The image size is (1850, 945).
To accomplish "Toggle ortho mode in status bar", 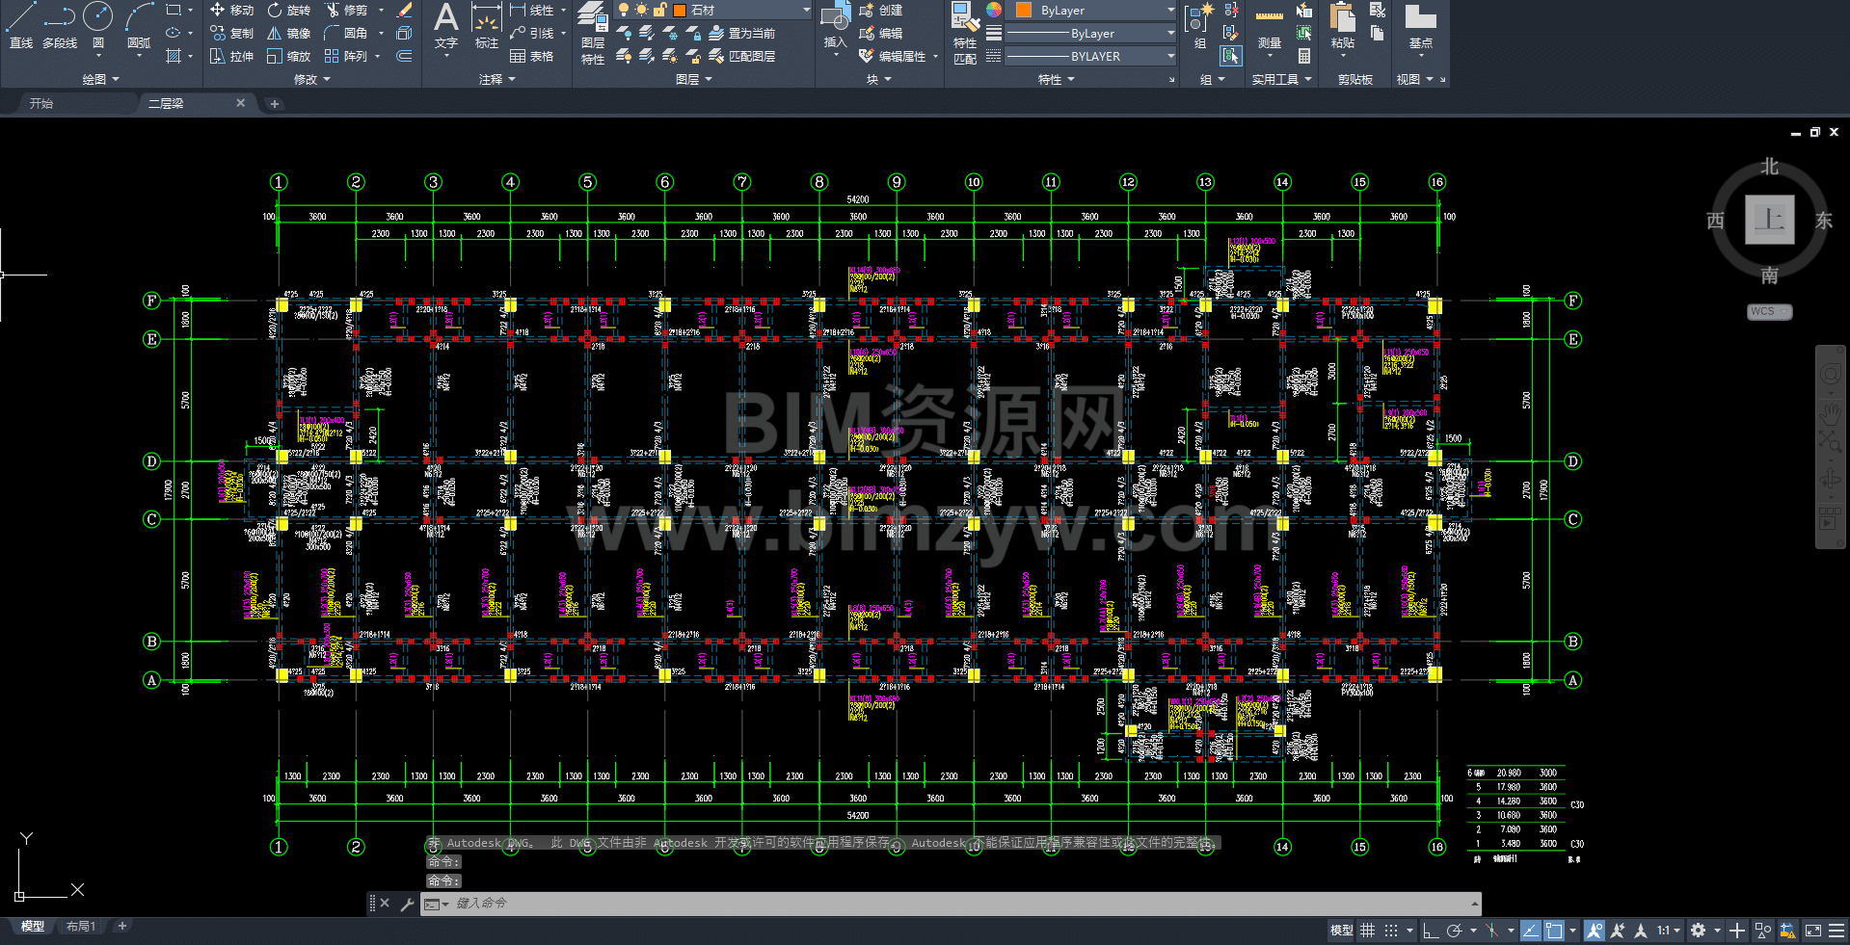I will (x=1431, y=931).
